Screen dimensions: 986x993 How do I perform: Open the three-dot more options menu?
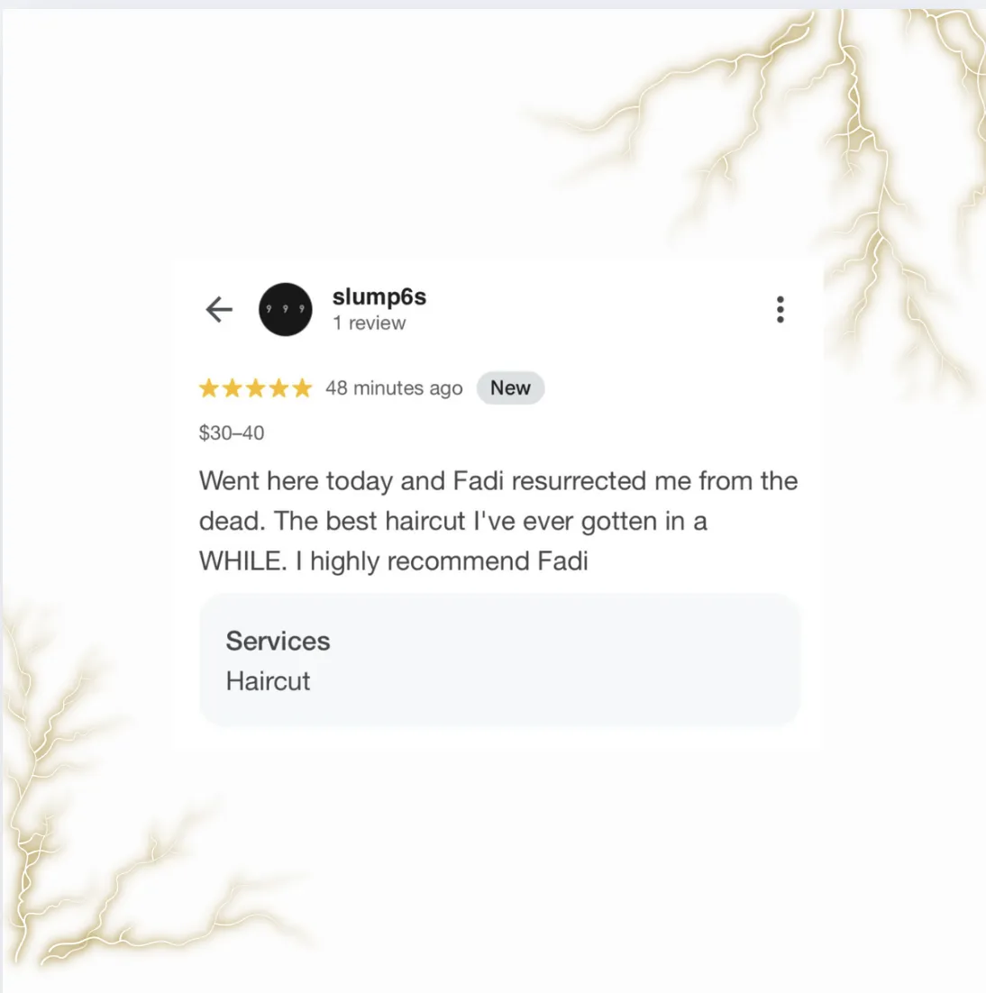781,310
